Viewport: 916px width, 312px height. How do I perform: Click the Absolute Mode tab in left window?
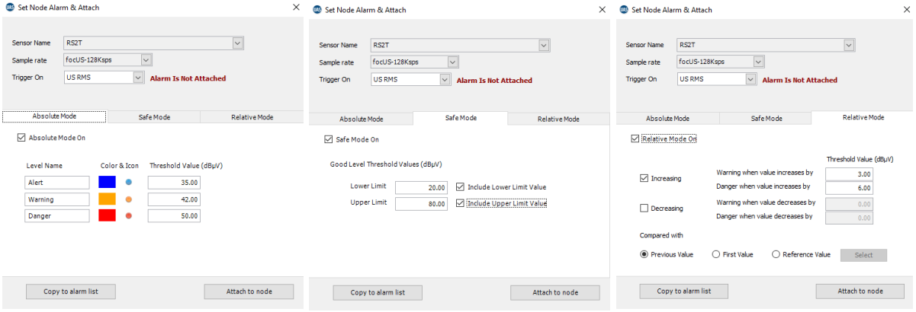55,117
